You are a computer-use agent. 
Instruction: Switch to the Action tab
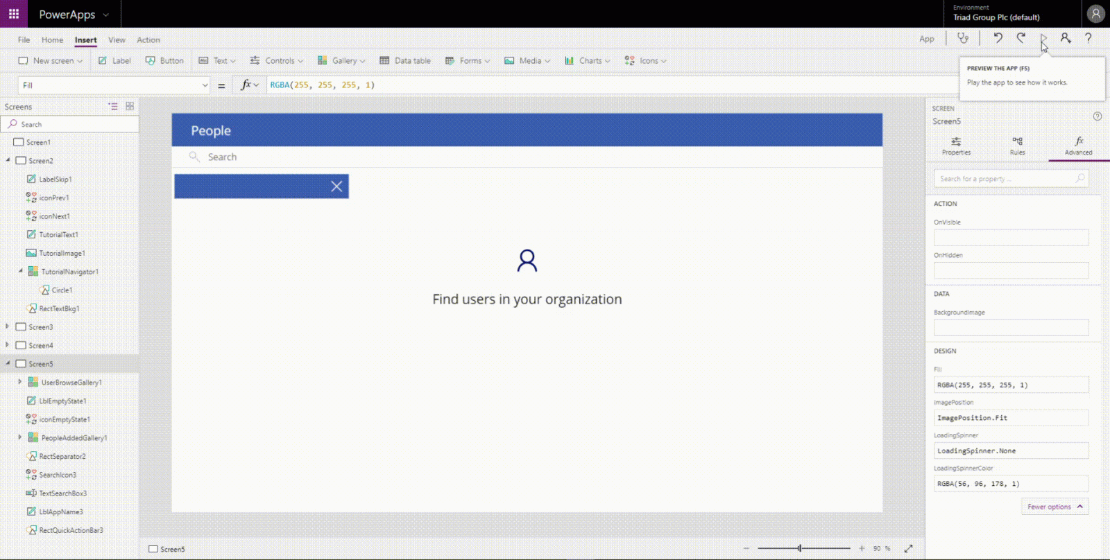(x=148, y=40)
